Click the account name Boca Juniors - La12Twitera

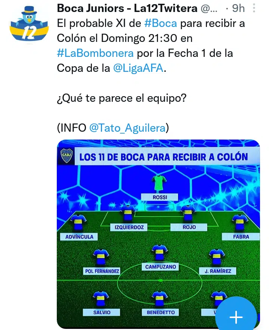click(127, 9)
